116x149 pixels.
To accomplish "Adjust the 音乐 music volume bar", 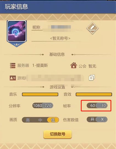I will (40, 94).
